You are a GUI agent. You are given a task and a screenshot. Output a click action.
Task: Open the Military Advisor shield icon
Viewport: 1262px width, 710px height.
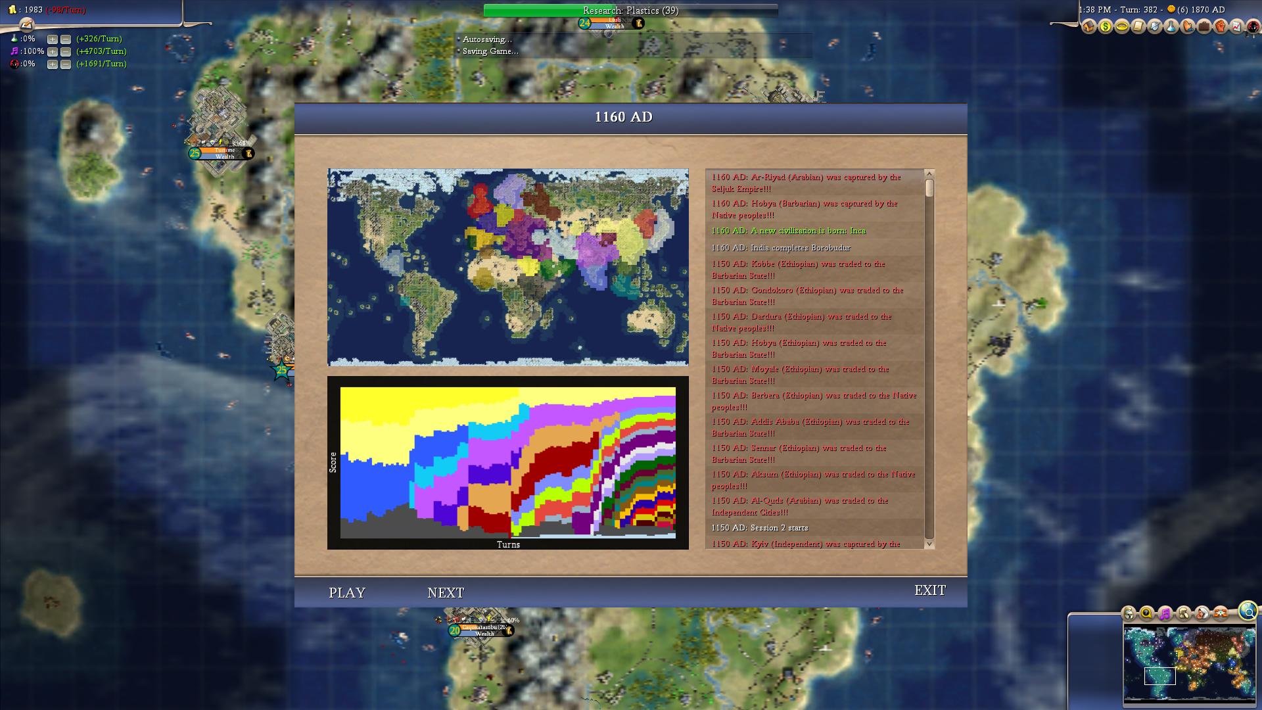(x=1155, y=26)
